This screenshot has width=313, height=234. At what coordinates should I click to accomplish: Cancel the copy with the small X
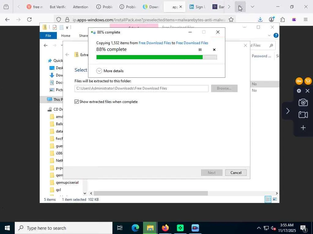[214, 50]
